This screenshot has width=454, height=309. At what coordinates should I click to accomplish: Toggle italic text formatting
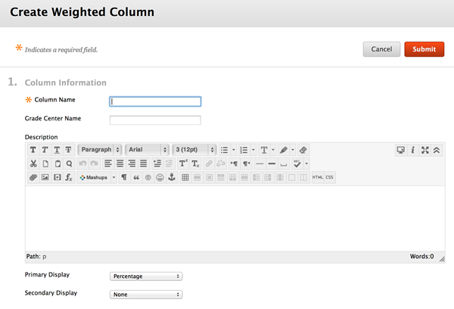point(45,150)
